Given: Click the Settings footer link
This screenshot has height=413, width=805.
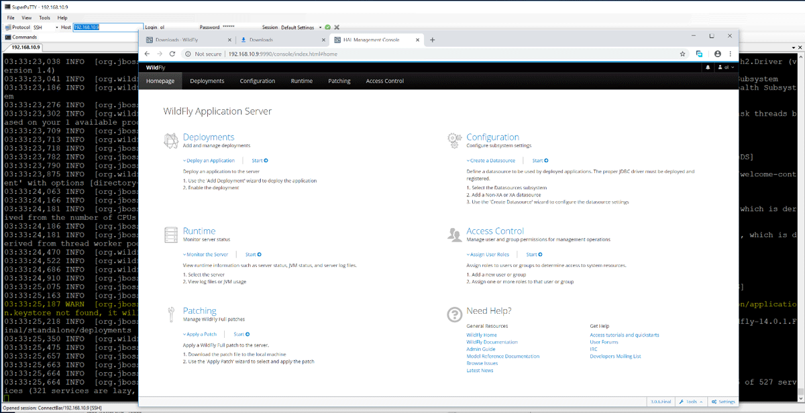Looking at the screenshot, I should [723, 402].
